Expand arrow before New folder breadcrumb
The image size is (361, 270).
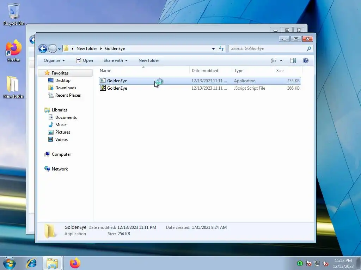tap(73, 49)
